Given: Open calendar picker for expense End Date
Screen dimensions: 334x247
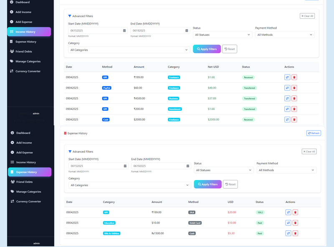Looking at the screenshot, I should tap(187, 166).
